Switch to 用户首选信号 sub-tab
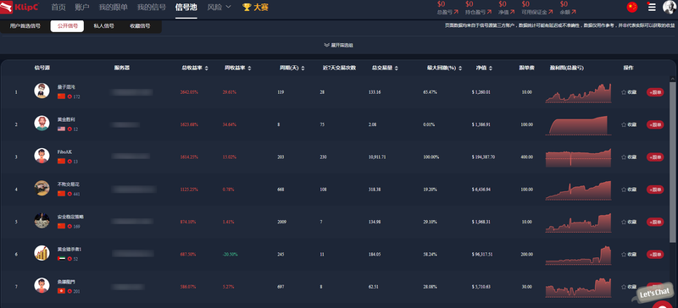678x308 pixels. [25, 26]
